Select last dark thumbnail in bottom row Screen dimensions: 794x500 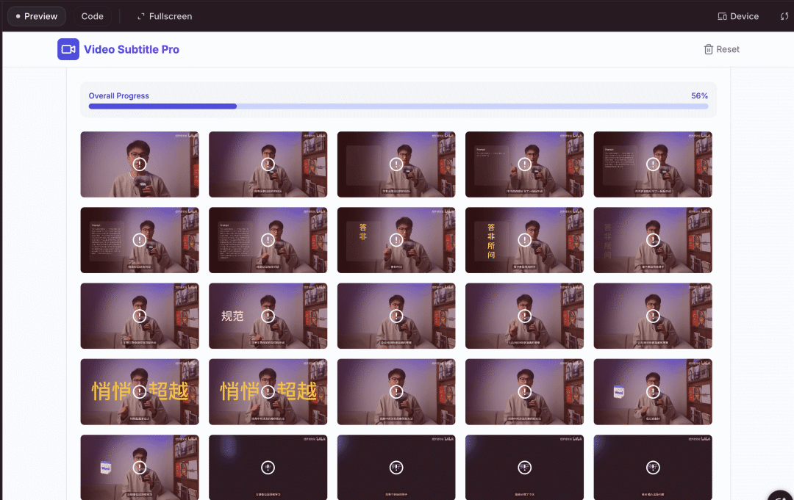pos(652,468)
